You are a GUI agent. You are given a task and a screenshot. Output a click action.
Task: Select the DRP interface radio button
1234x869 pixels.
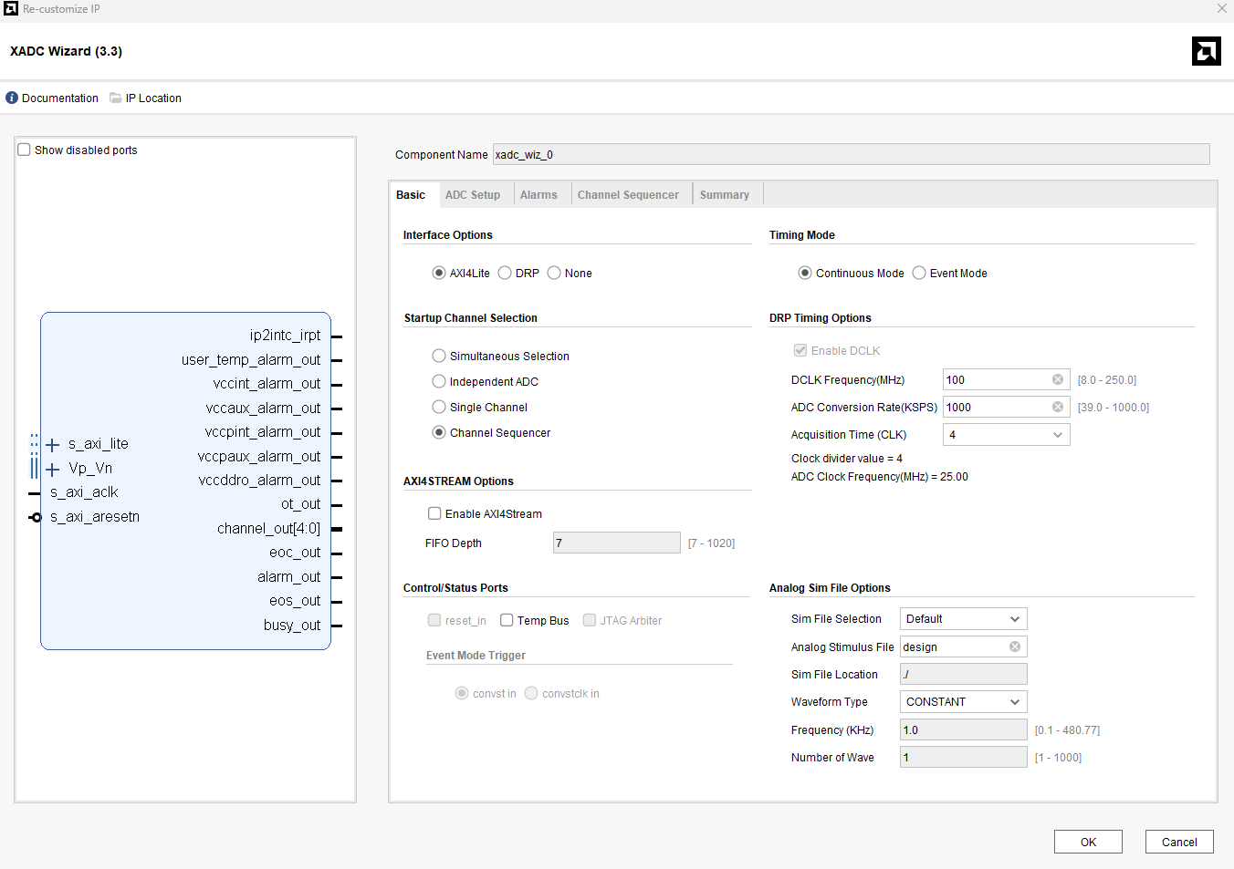pos(505,274)
